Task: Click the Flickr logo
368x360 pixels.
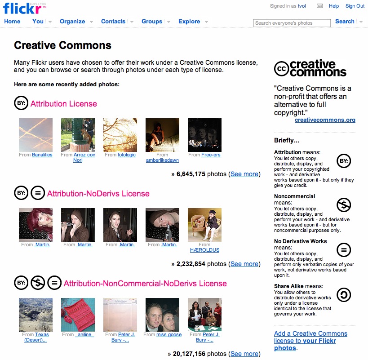Action: tap(24, 9)
